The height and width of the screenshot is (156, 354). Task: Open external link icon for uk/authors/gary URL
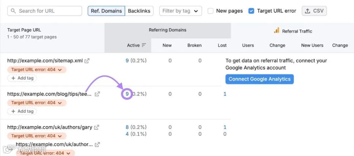pos(96,128)
